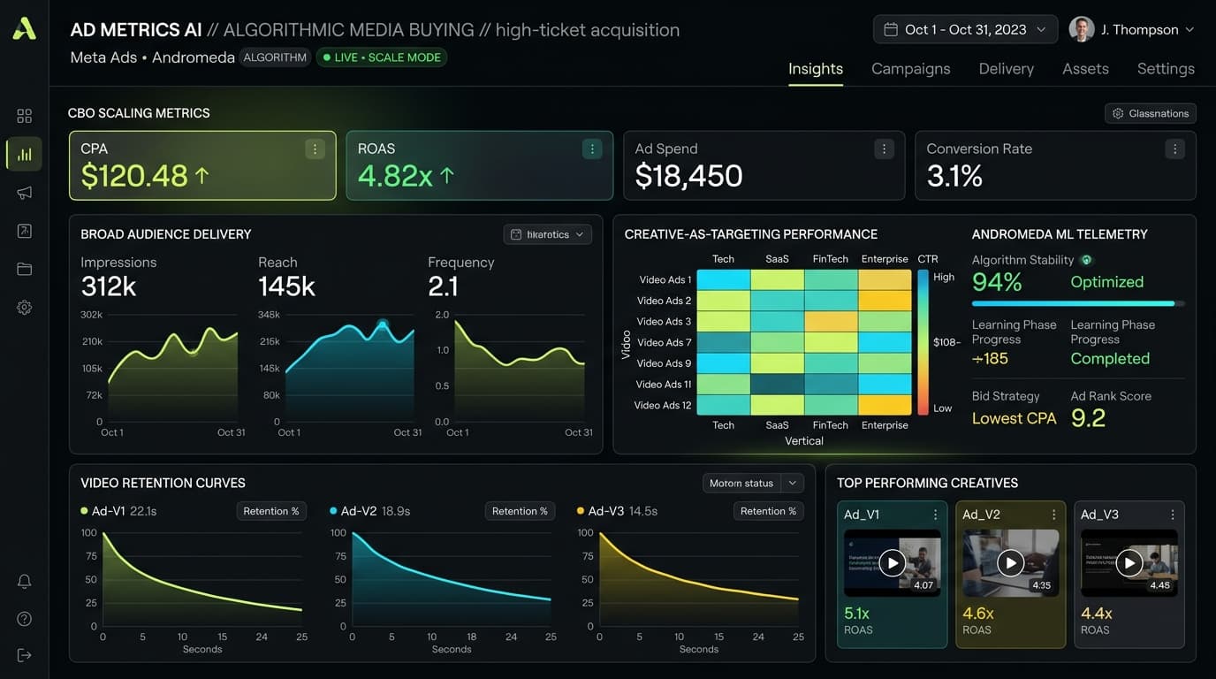Open the megaphone campaigns sidebar icon

[x=25, y=193]
